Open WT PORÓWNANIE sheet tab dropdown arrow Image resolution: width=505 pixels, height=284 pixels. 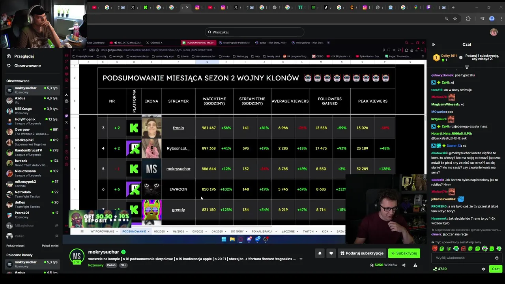tap(117, 232)
